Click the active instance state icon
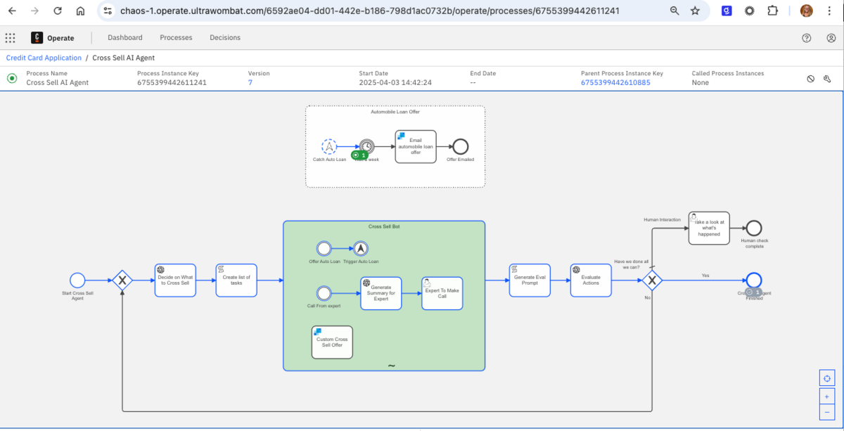 tap(12, 78)
